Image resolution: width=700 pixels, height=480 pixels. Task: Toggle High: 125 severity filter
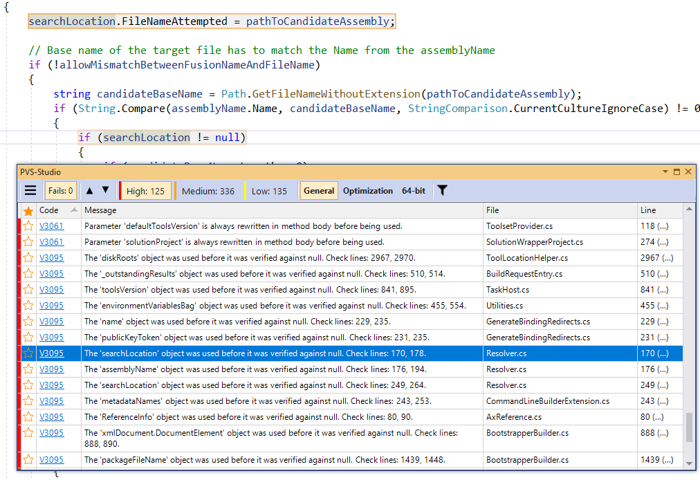coord(145,191)
